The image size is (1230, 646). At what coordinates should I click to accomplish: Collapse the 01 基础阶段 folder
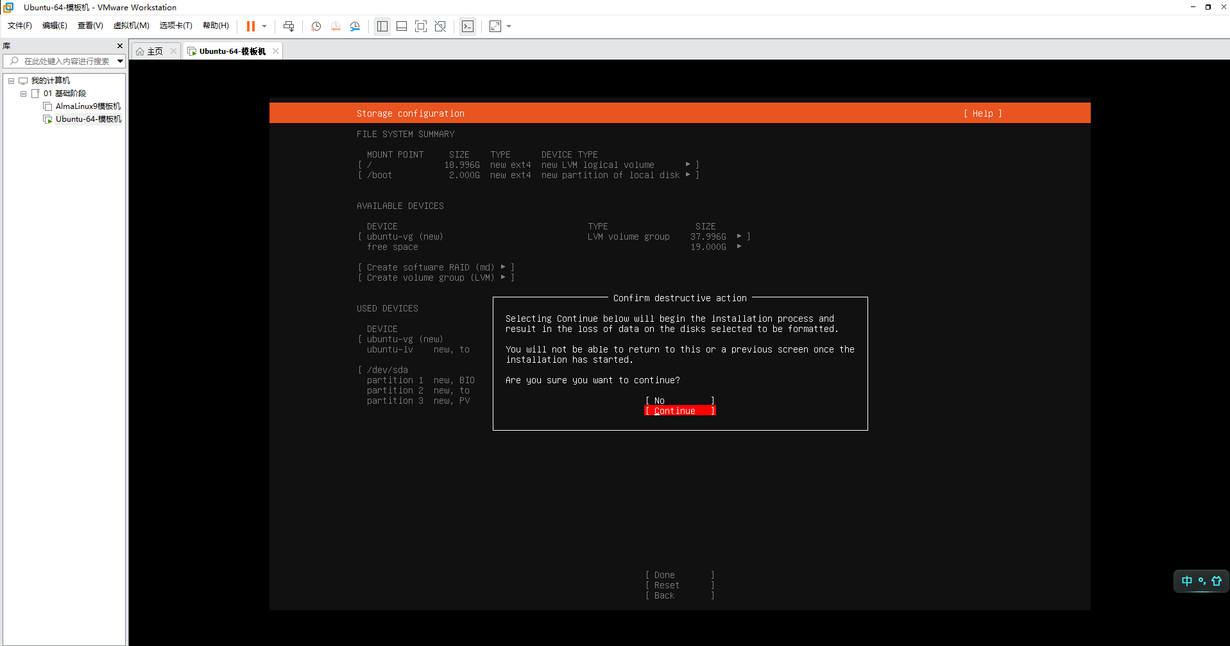point(24,94)
